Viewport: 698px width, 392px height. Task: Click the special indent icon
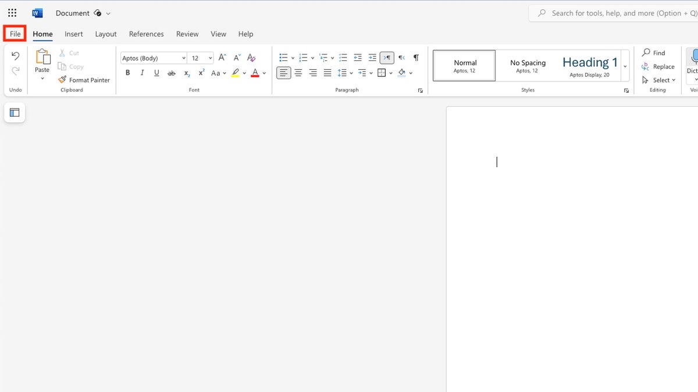pos(362,73)
